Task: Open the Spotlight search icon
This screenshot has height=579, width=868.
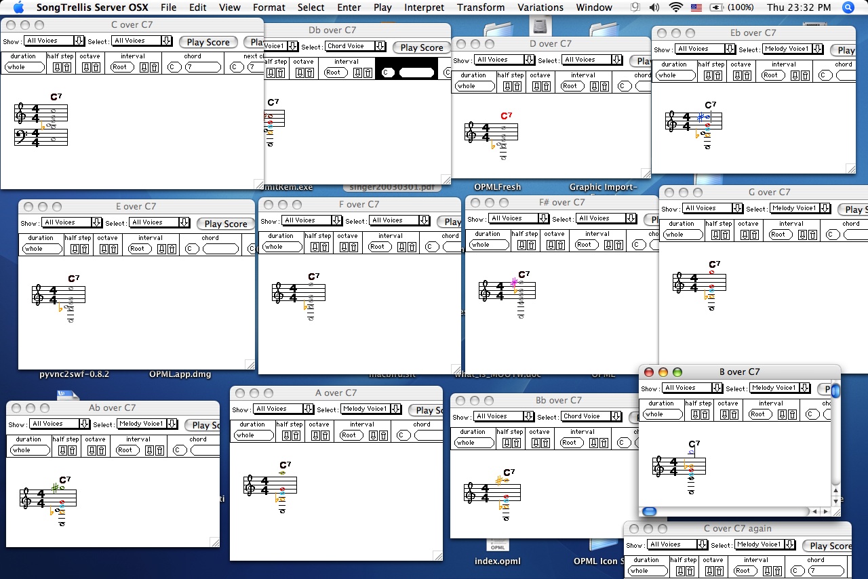Action: pyautogui.click(x=848, y=7)
